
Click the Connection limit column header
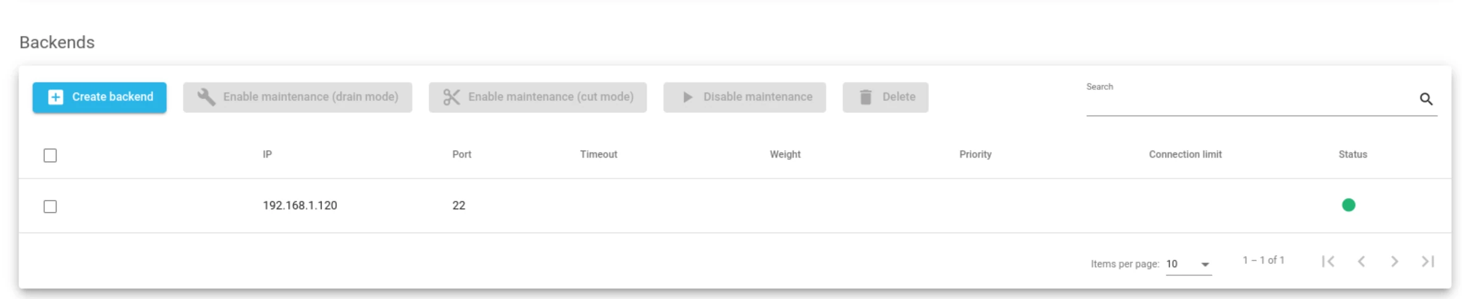1185,155
